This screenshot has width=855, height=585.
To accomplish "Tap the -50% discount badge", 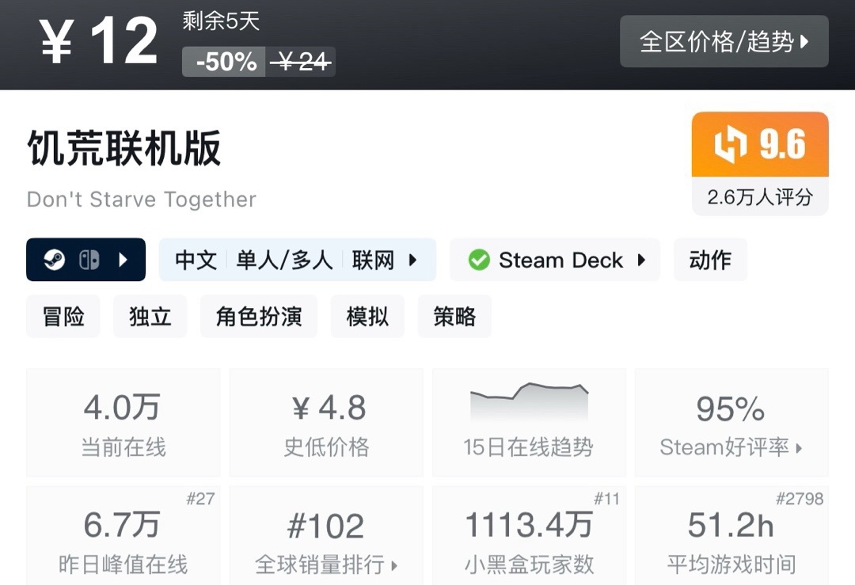I will (226, 62).
